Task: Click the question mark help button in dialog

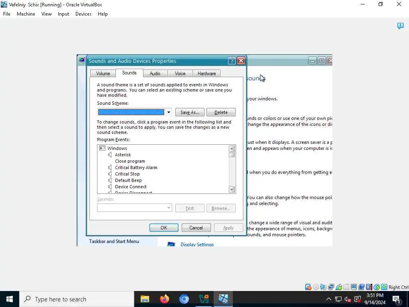Action: 232,61
